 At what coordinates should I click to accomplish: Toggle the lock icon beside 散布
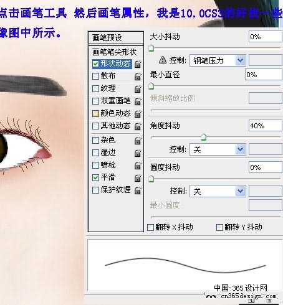[x=138, y=77]
